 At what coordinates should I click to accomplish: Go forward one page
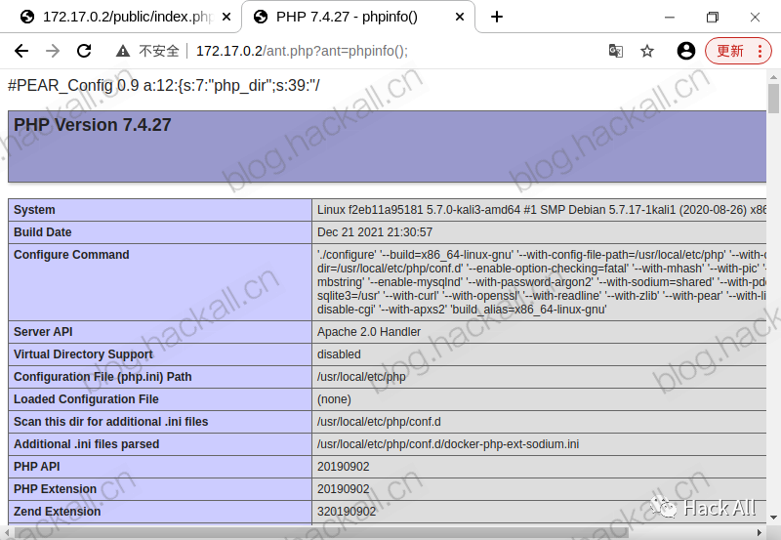point(53,51)
